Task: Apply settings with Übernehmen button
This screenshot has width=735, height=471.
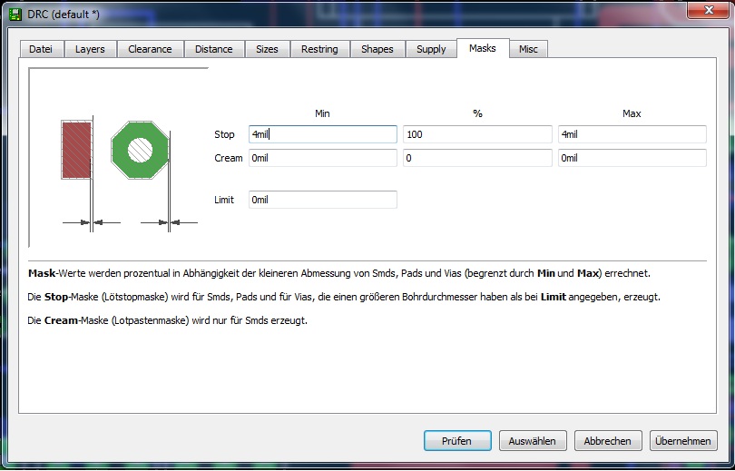Action: 683,441
